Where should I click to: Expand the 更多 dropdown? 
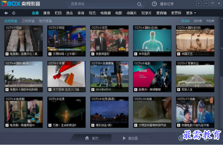tap(191, 13)
